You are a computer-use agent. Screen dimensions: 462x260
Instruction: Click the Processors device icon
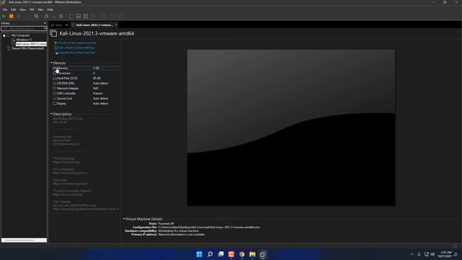[x=55, y=73]
